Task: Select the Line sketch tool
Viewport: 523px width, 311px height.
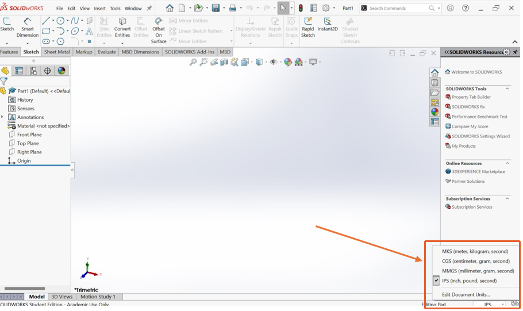Action: tap(46, 21)
